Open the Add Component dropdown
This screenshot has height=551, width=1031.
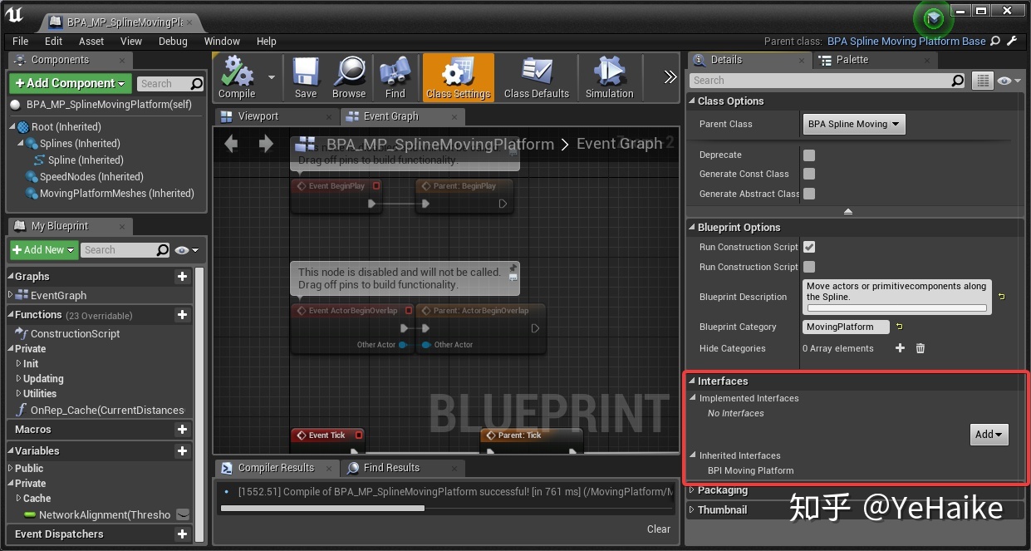click(70, 83)
